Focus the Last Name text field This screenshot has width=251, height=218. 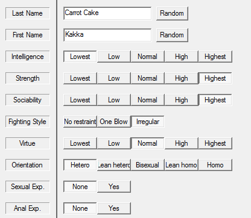107,13
